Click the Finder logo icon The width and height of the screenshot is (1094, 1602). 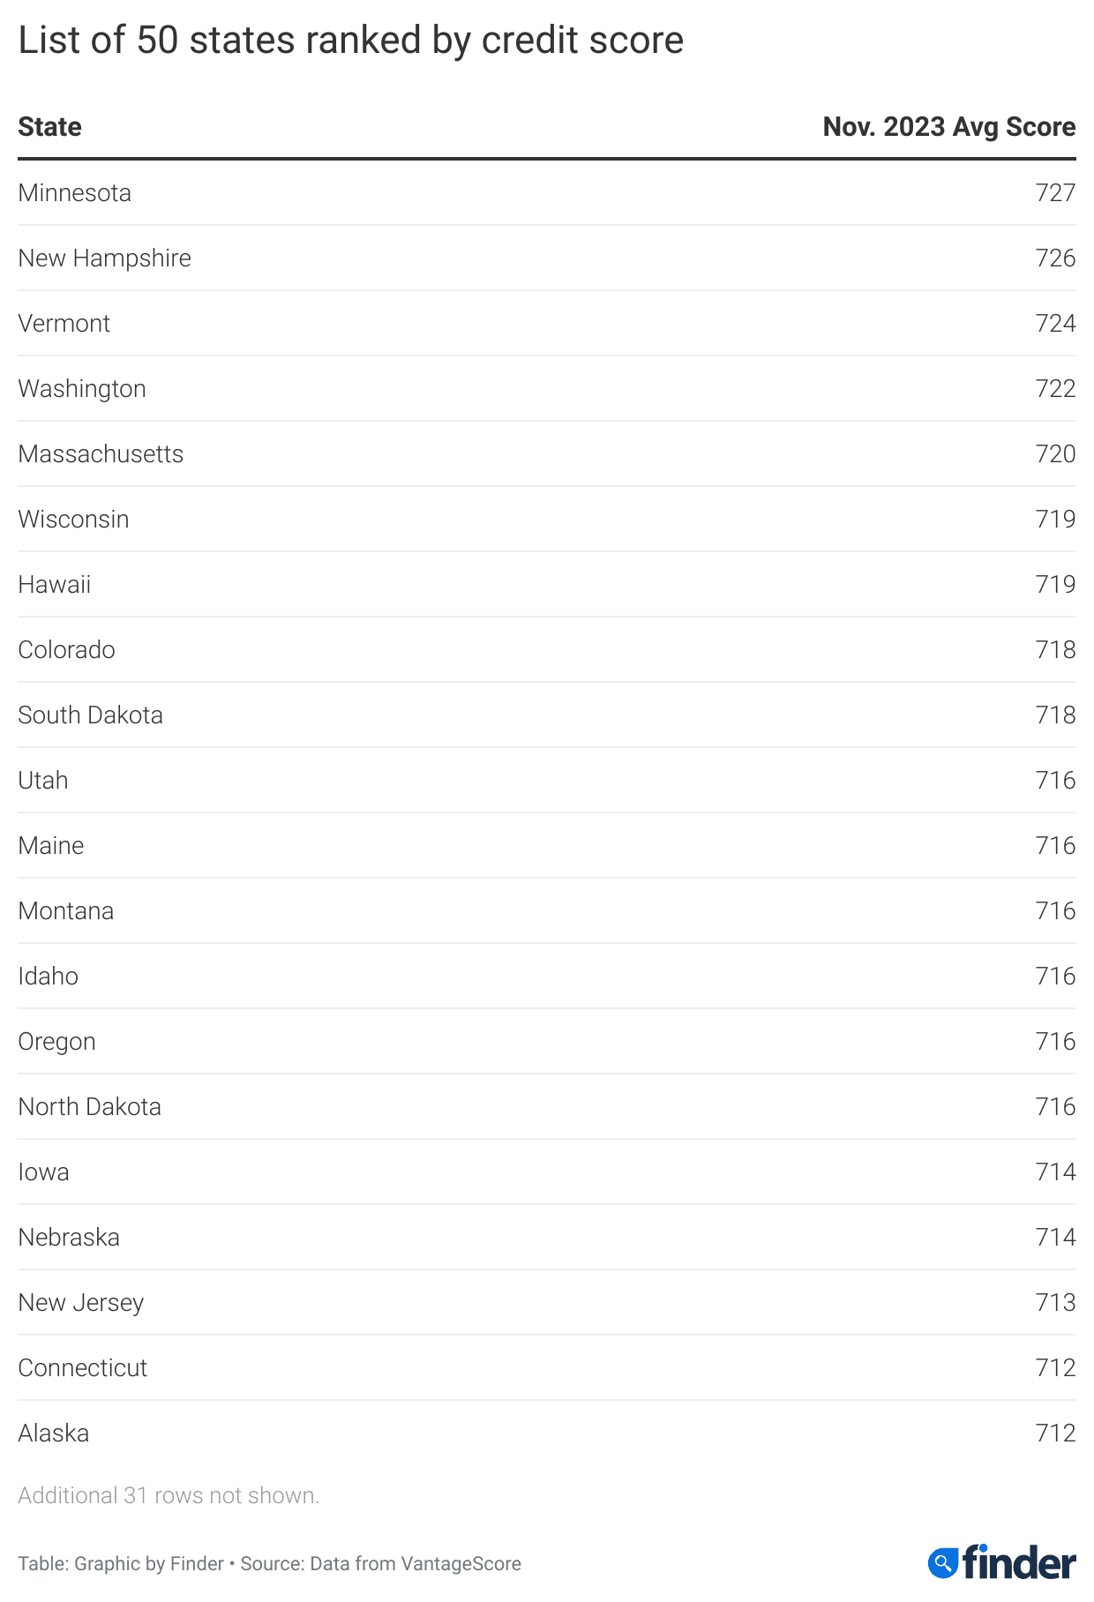pyautogui.click(x=942, y=1563)
